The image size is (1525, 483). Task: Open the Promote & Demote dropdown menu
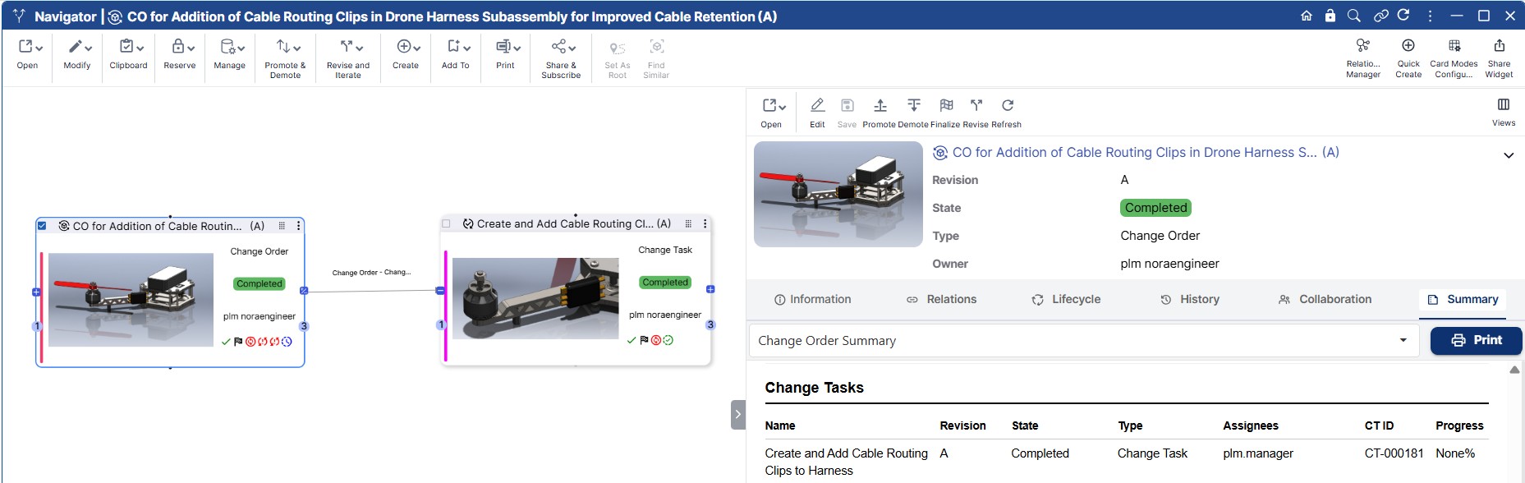tap(285, 48)
